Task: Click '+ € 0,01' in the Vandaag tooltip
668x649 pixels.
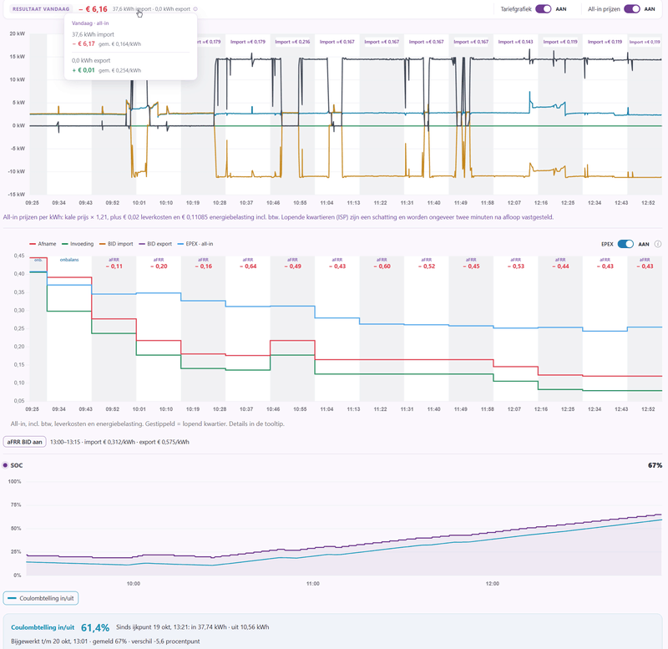Action: (83, 70)
